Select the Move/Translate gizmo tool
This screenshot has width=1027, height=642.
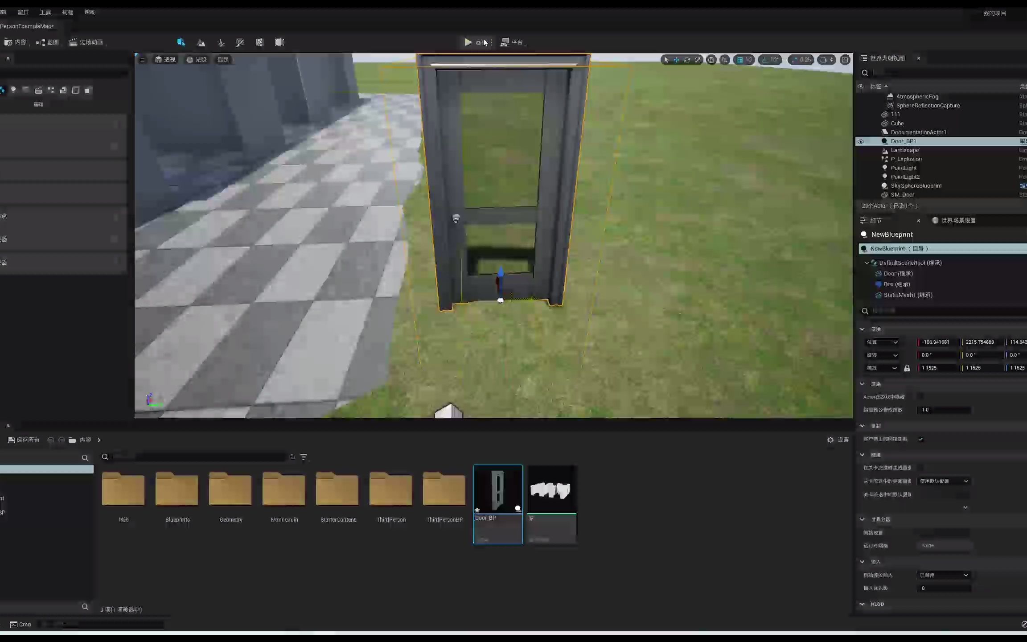[676, 59]
